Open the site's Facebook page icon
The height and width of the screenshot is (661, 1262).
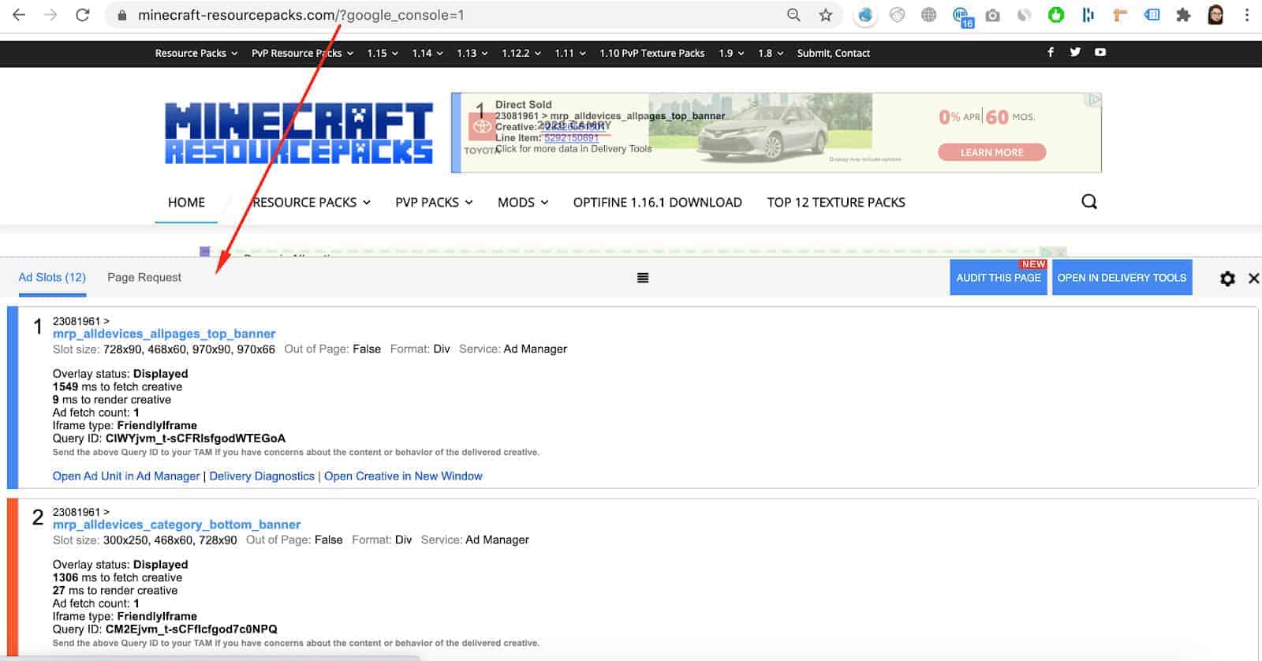tap(1051, 52)
